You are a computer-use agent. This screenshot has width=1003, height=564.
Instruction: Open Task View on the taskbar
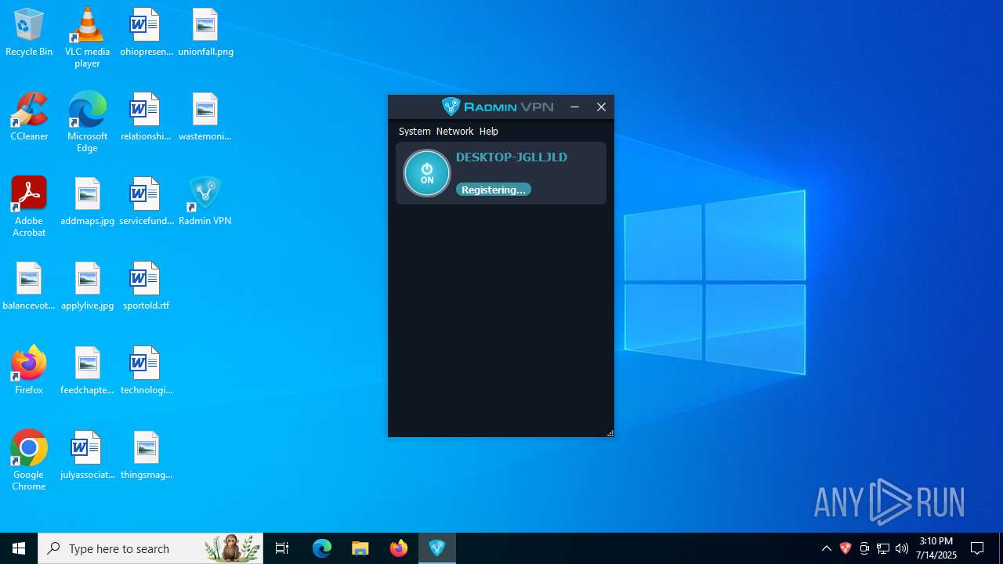pyautogui.click(x=282, y=548)
